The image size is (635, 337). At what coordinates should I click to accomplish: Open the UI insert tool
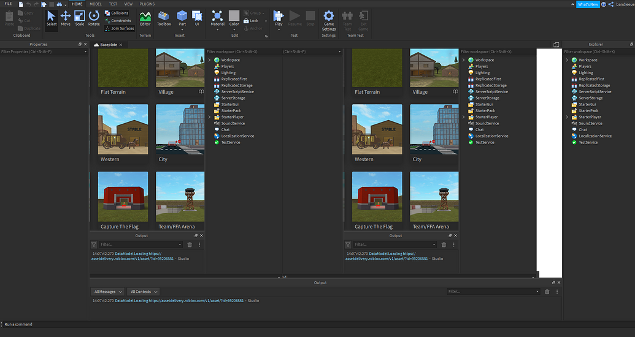coord(197,18)
